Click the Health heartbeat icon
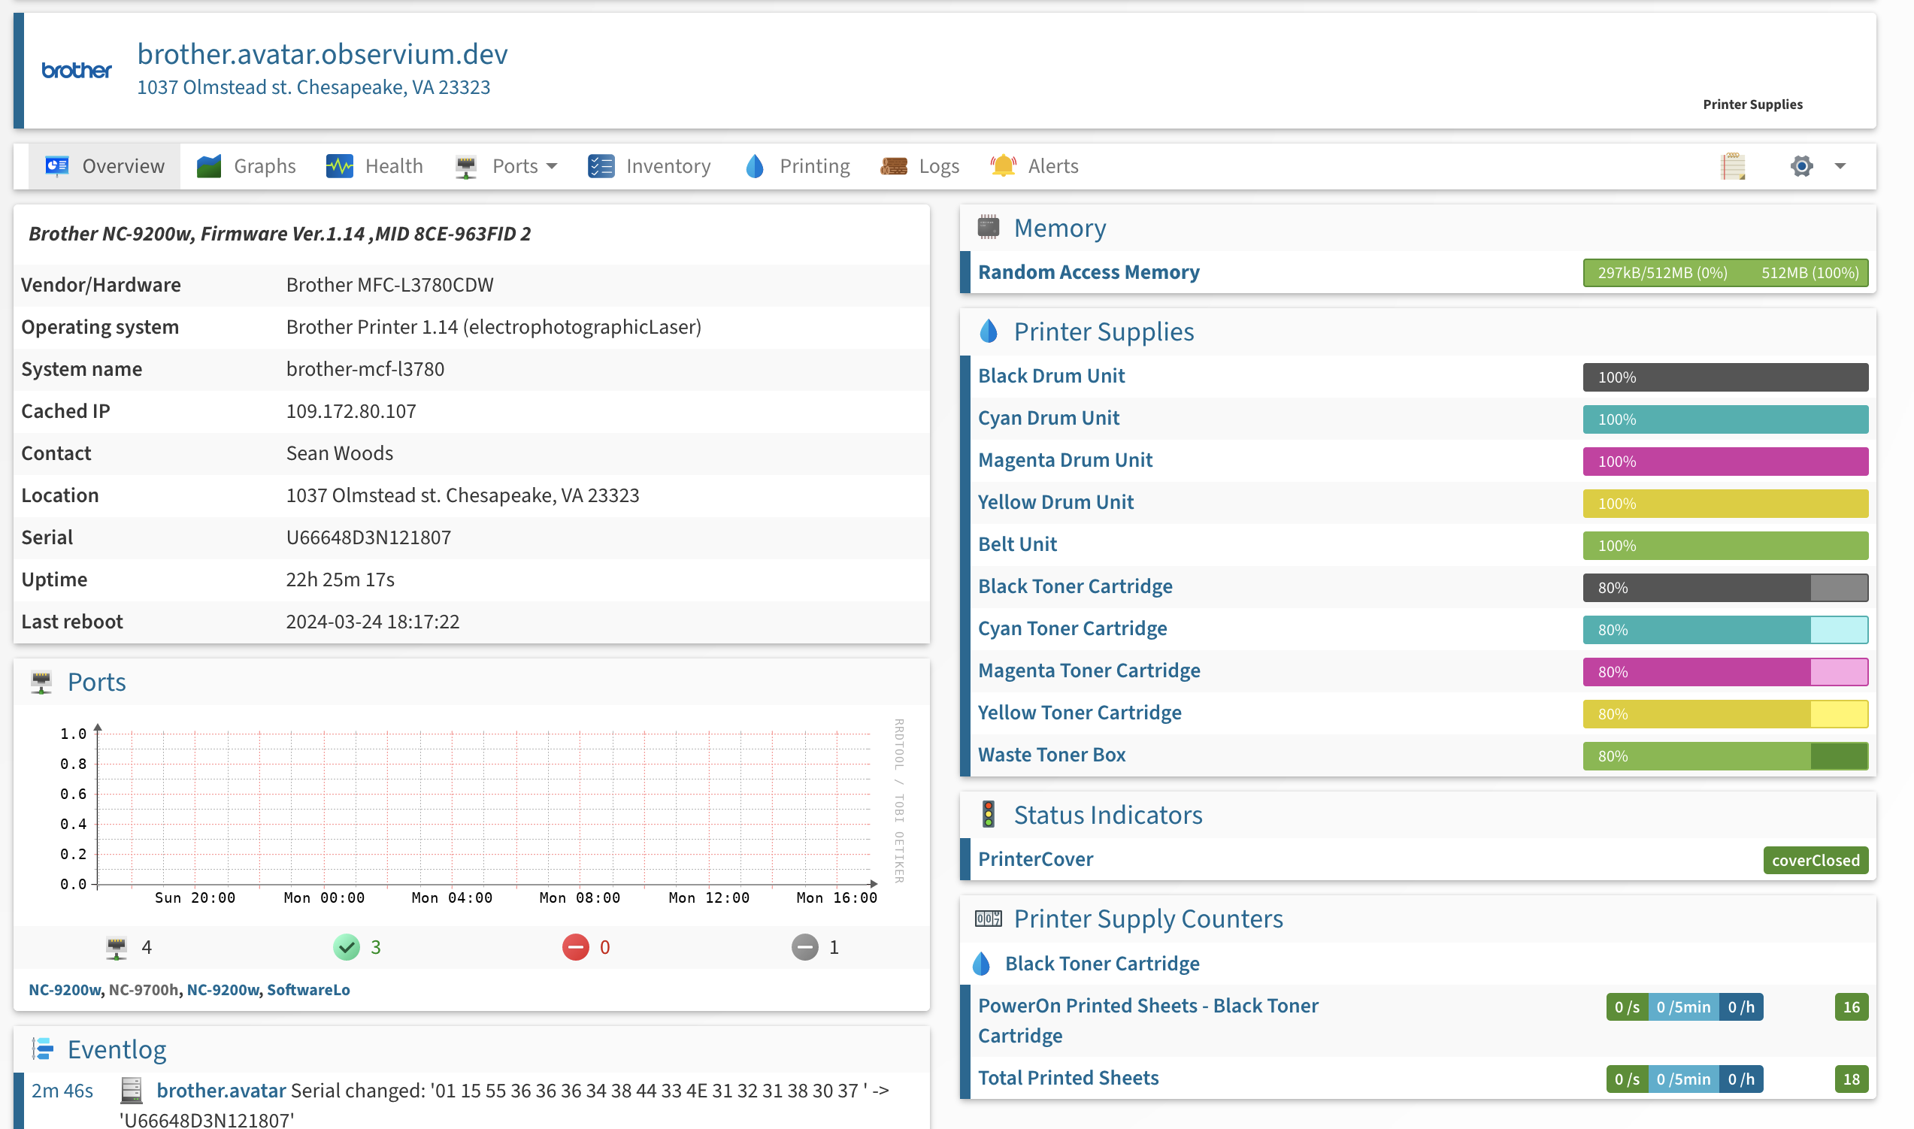The height and width of the screenshot is (1129, 1914). click(339, 166)
